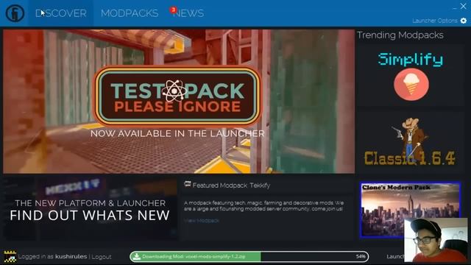The width and height of the screenshot is (471, 265).
Task: Click the Featured Modpack Tekkify heading
Action: click(x=231, y=185)
